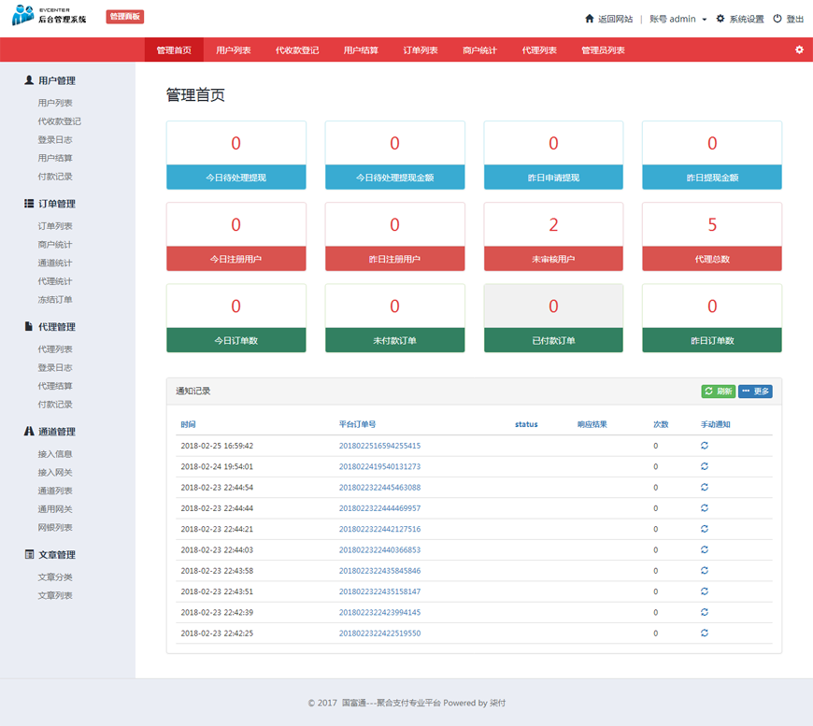The image size is (813, 726).
Task: Click the 已付款订单 stat card
Action: pyautogui.click(x=553, y=318)
